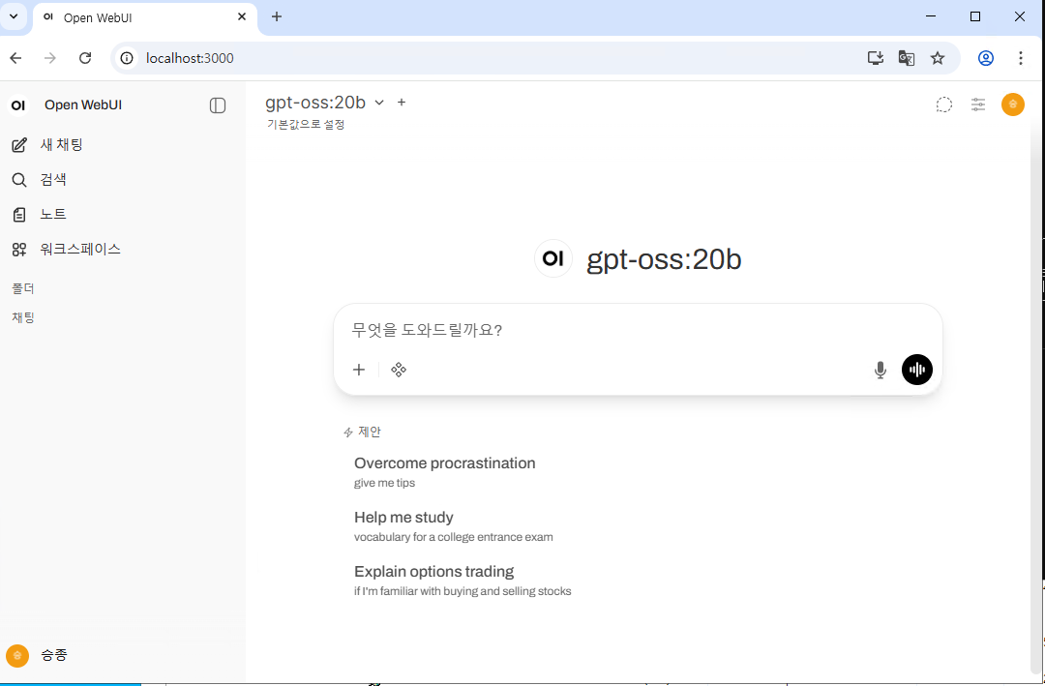Select the Help me study suggestion
Viewport: 1045px width, 686px height.
(x=637, y=525)
